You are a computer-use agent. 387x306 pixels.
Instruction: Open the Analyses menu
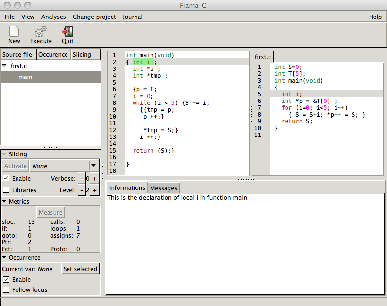pos(53,17)
